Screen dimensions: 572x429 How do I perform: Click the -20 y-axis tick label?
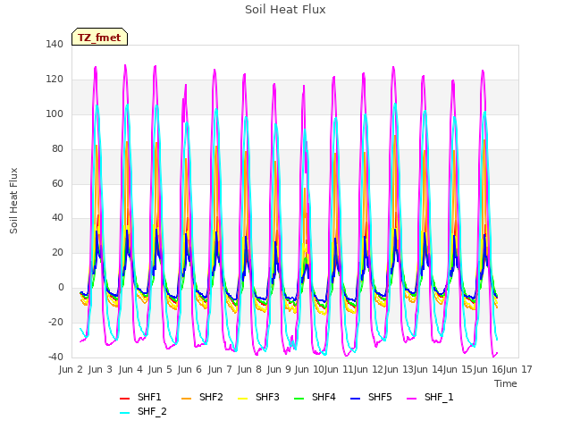tap(55, 322)
